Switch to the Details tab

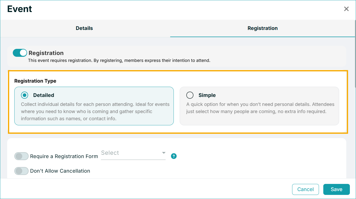click(x=84, y=28)
